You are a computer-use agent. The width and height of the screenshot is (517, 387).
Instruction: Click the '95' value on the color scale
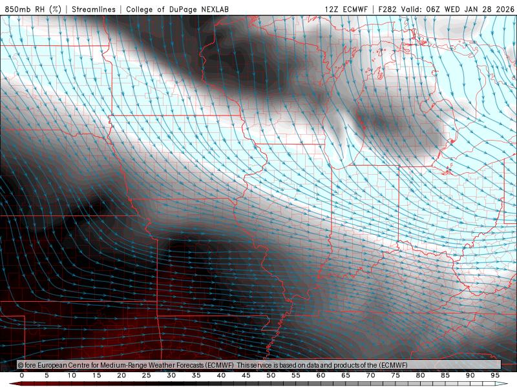click(x=495, y=375)
